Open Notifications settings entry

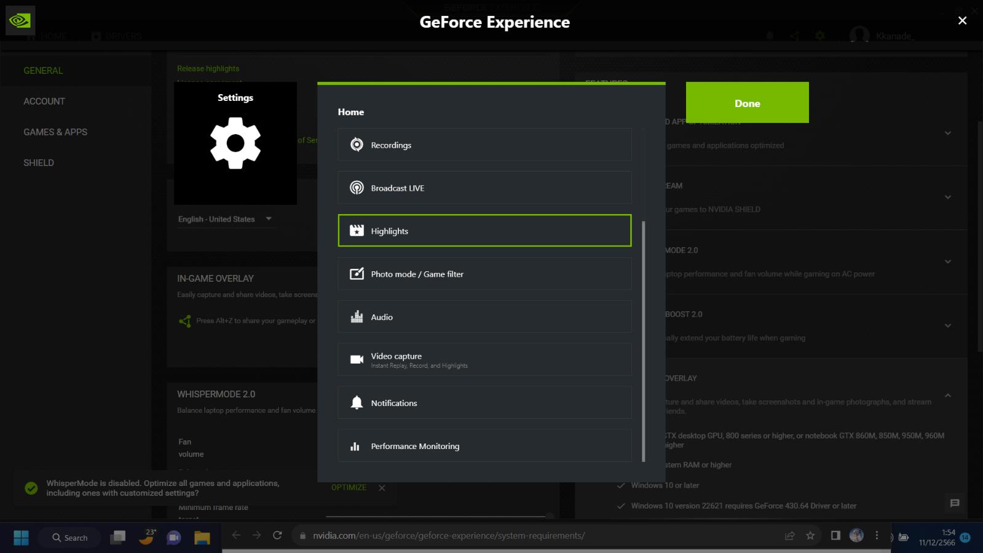pyautogui.click(x=484, y=403)
